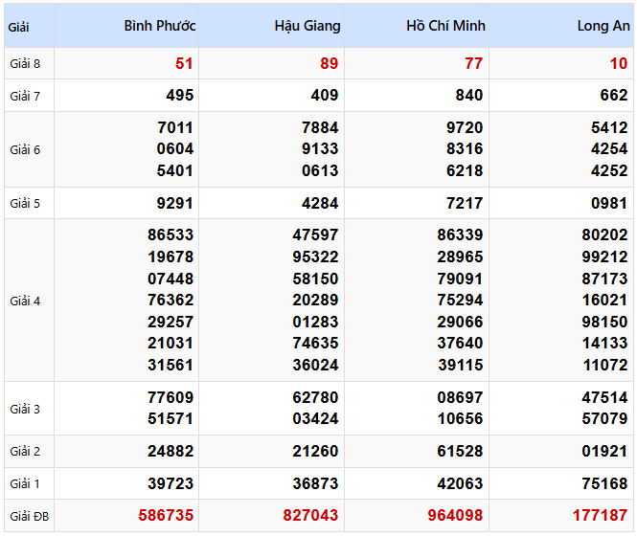
Task: Click red Giải 8 number 51
Action: click(184, 64)
